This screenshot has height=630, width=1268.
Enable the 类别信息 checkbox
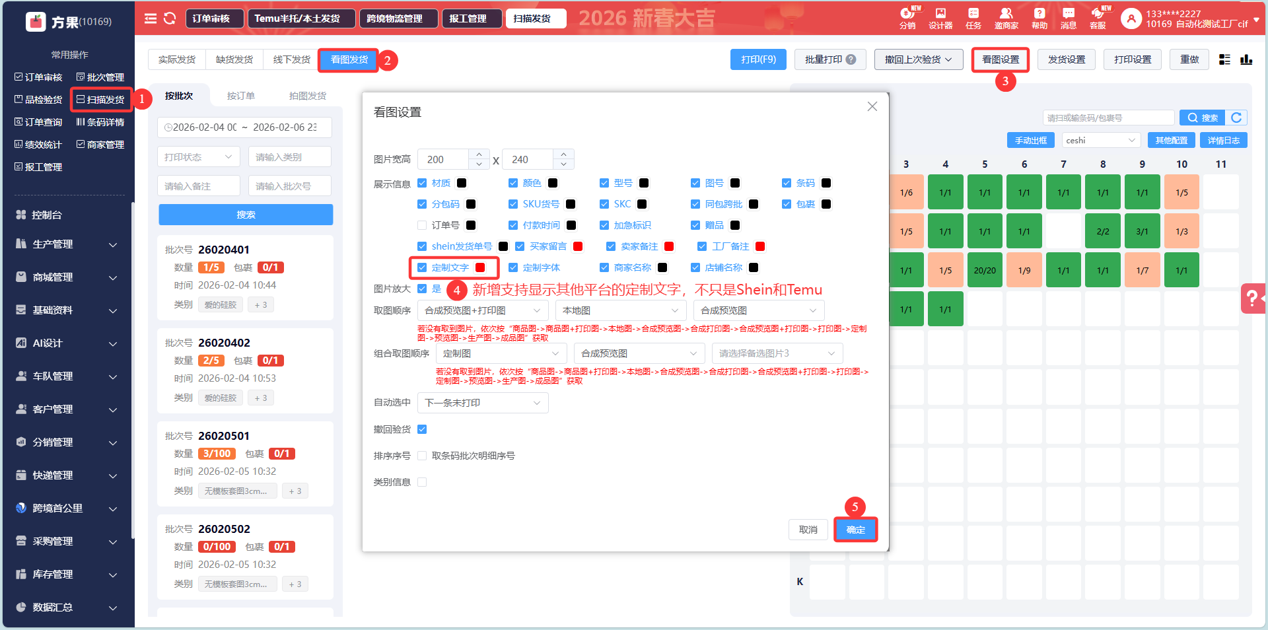pos(422,482)
